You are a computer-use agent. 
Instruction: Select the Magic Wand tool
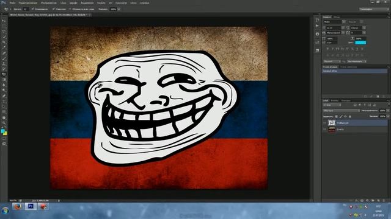pyautogui.click(x=4, y=37)
